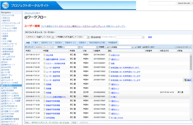Click the site search input field
193x125 pixels.
point(162,3)
